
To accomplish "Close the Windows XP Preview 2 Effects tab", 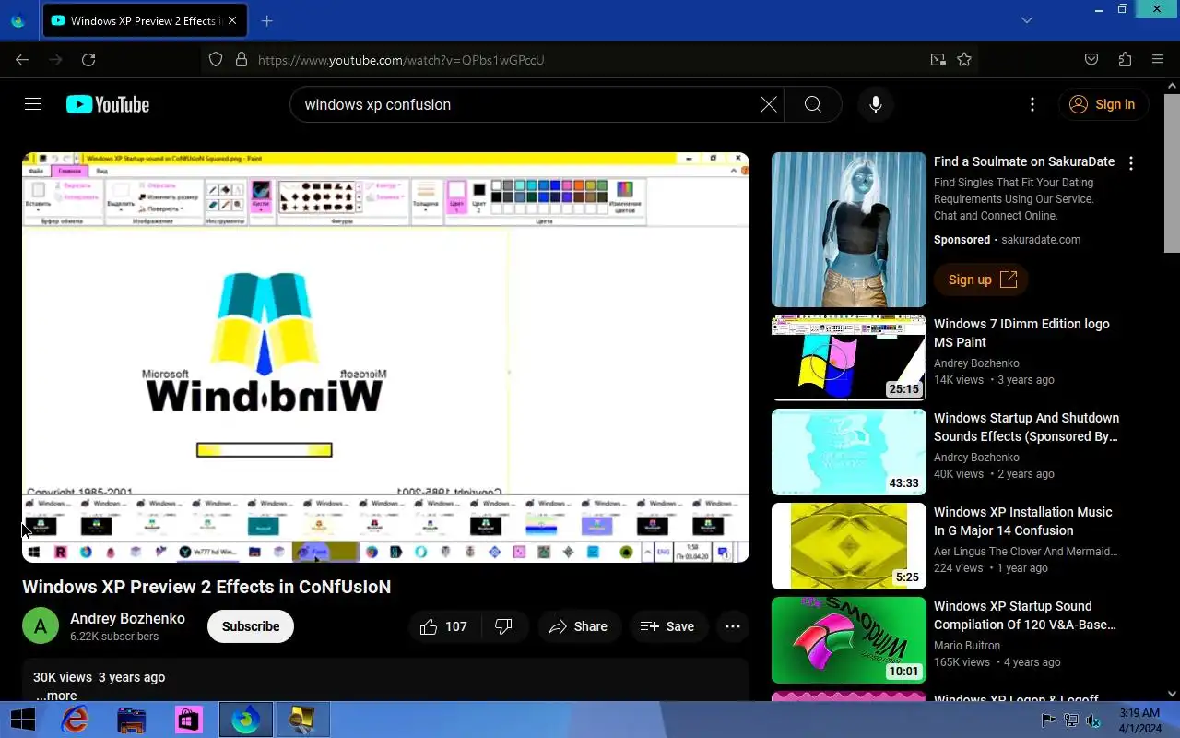I will pos(232,20).
